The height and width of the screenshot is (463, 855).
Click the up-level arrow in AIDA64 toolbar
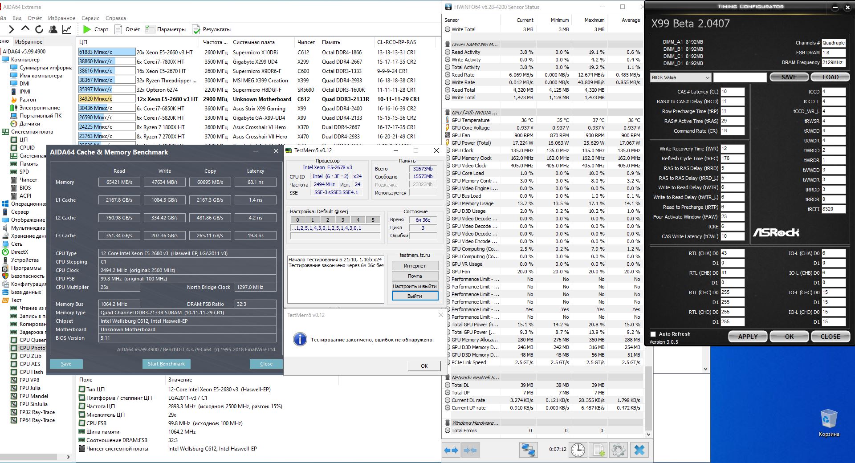[25, 29]
